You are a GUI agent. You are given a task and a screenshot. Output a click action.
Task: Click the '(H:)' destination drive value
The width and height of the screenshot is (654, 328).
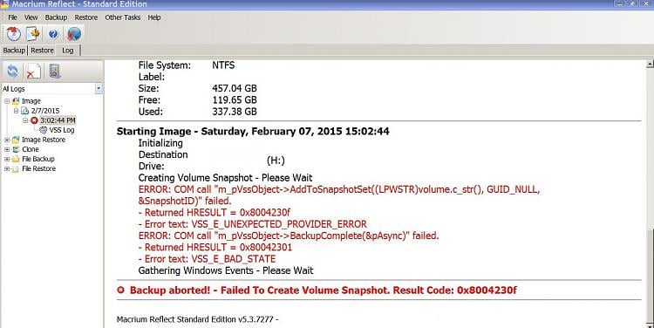click(276, 161)
